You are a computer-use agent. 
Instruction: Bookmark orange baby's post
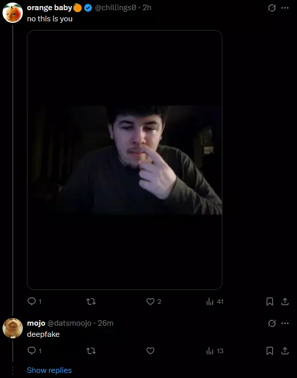coord(270,301)
